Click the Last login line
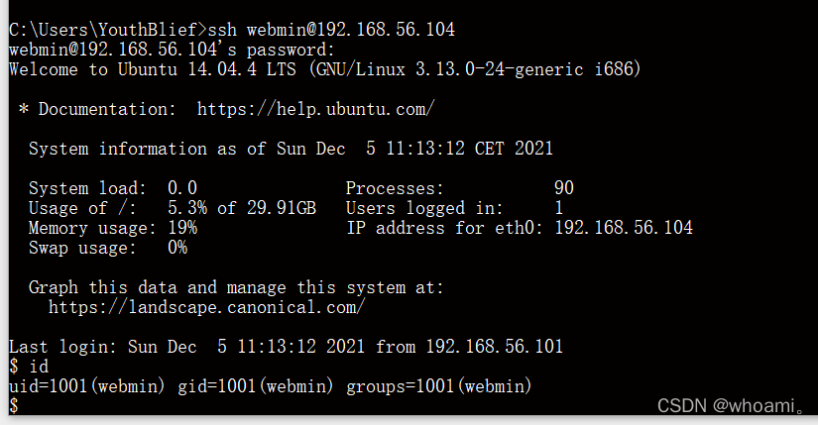Viewport: 818px width, 425px height. point(286,347)
